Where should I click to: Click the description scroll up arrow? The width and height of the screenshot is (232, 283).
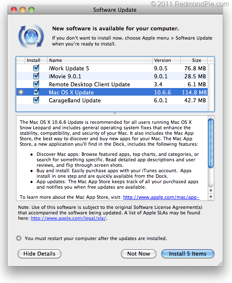(211, 190)
